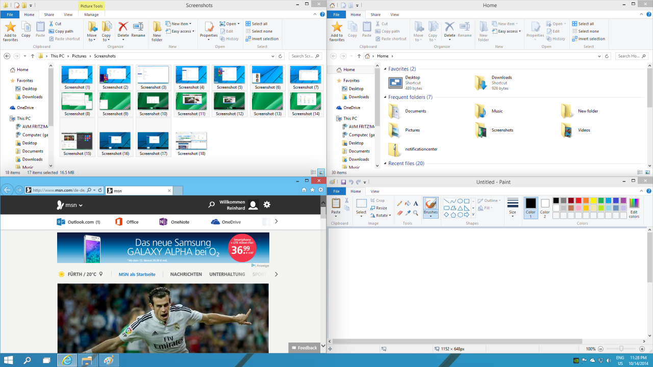Viewport: 653px width, 367px height.
Task: Click New folder in Screenshots window ribbon
Action: coord(157,31)
